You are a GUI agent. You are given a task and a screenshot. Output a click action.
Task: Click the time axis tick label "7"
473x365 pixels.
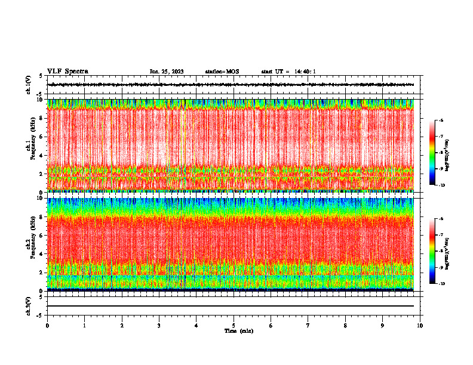pos(308,326)
